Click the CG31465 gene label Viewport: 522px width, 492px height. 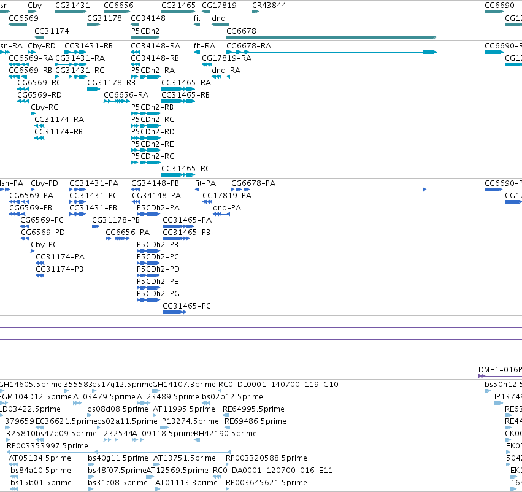pos(178,6)
